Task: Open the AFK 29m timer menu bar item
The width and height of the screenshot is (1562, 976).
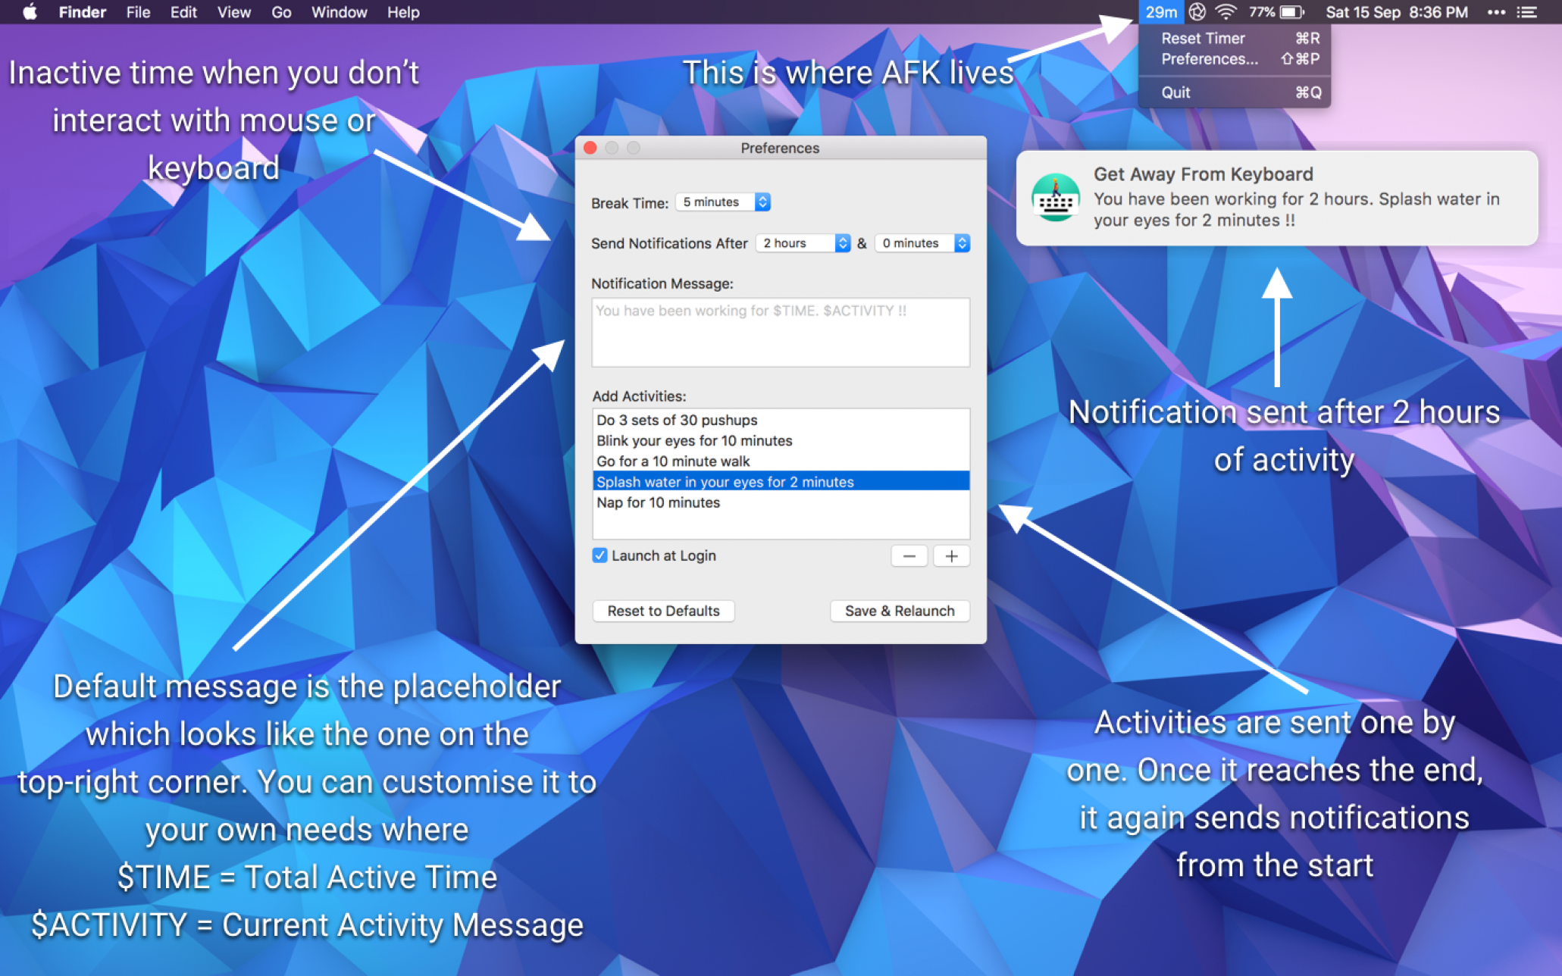Action: tap(1161, 12)
